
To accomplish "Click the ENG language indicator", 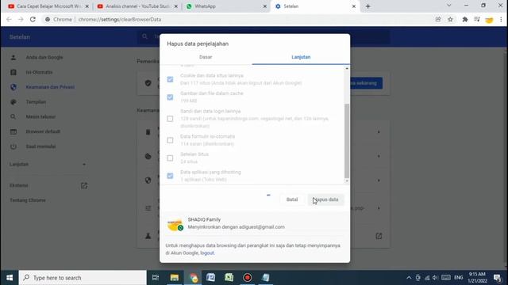I will point(459,278).
